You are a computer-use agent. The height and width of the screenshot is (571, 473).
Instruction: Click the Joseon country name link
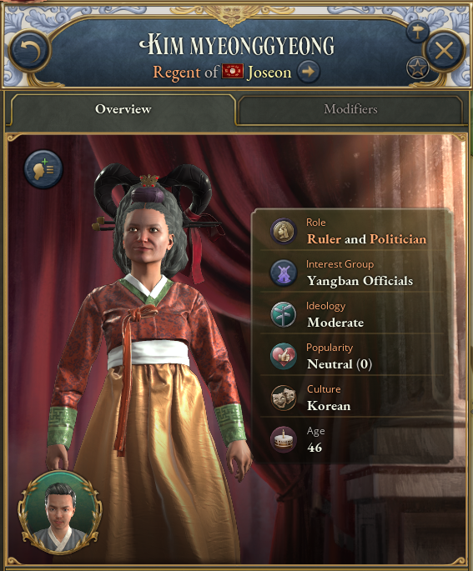269,72
